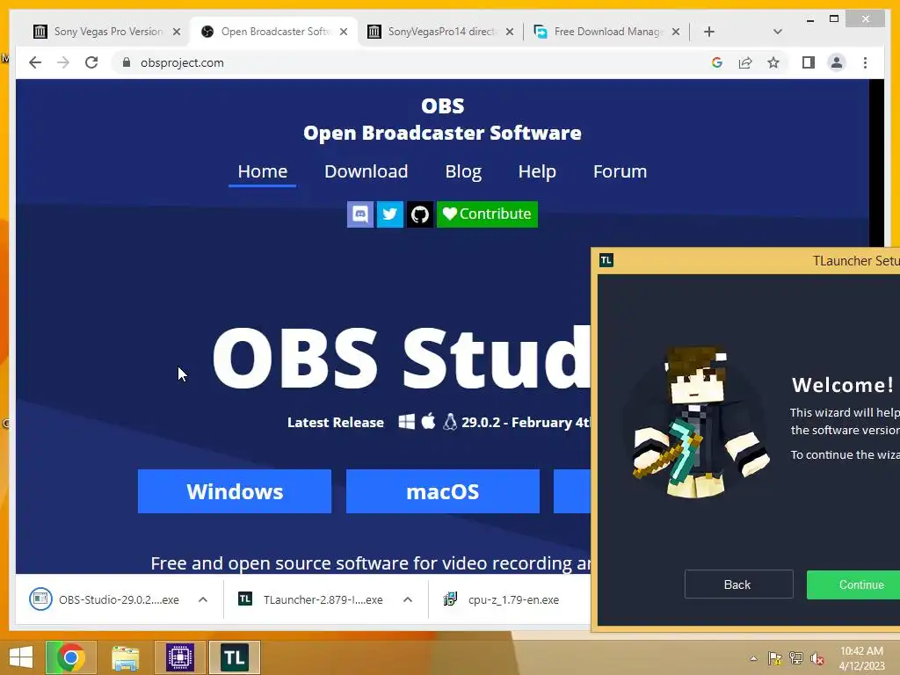Screen dimensions: 900x675
Task: Open Chrome three-dot menu
Action: coord(865,62)
